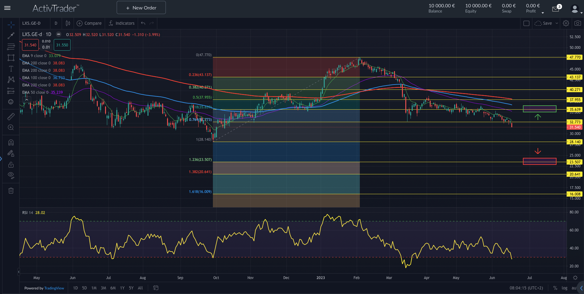The image size is (584, 294).
Task: Pick the text annotation tool
Action: 11,69
